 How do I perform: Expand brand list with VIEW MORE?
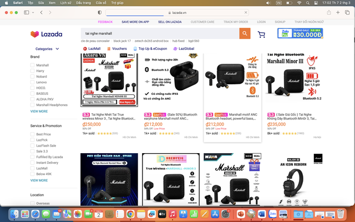39,111
